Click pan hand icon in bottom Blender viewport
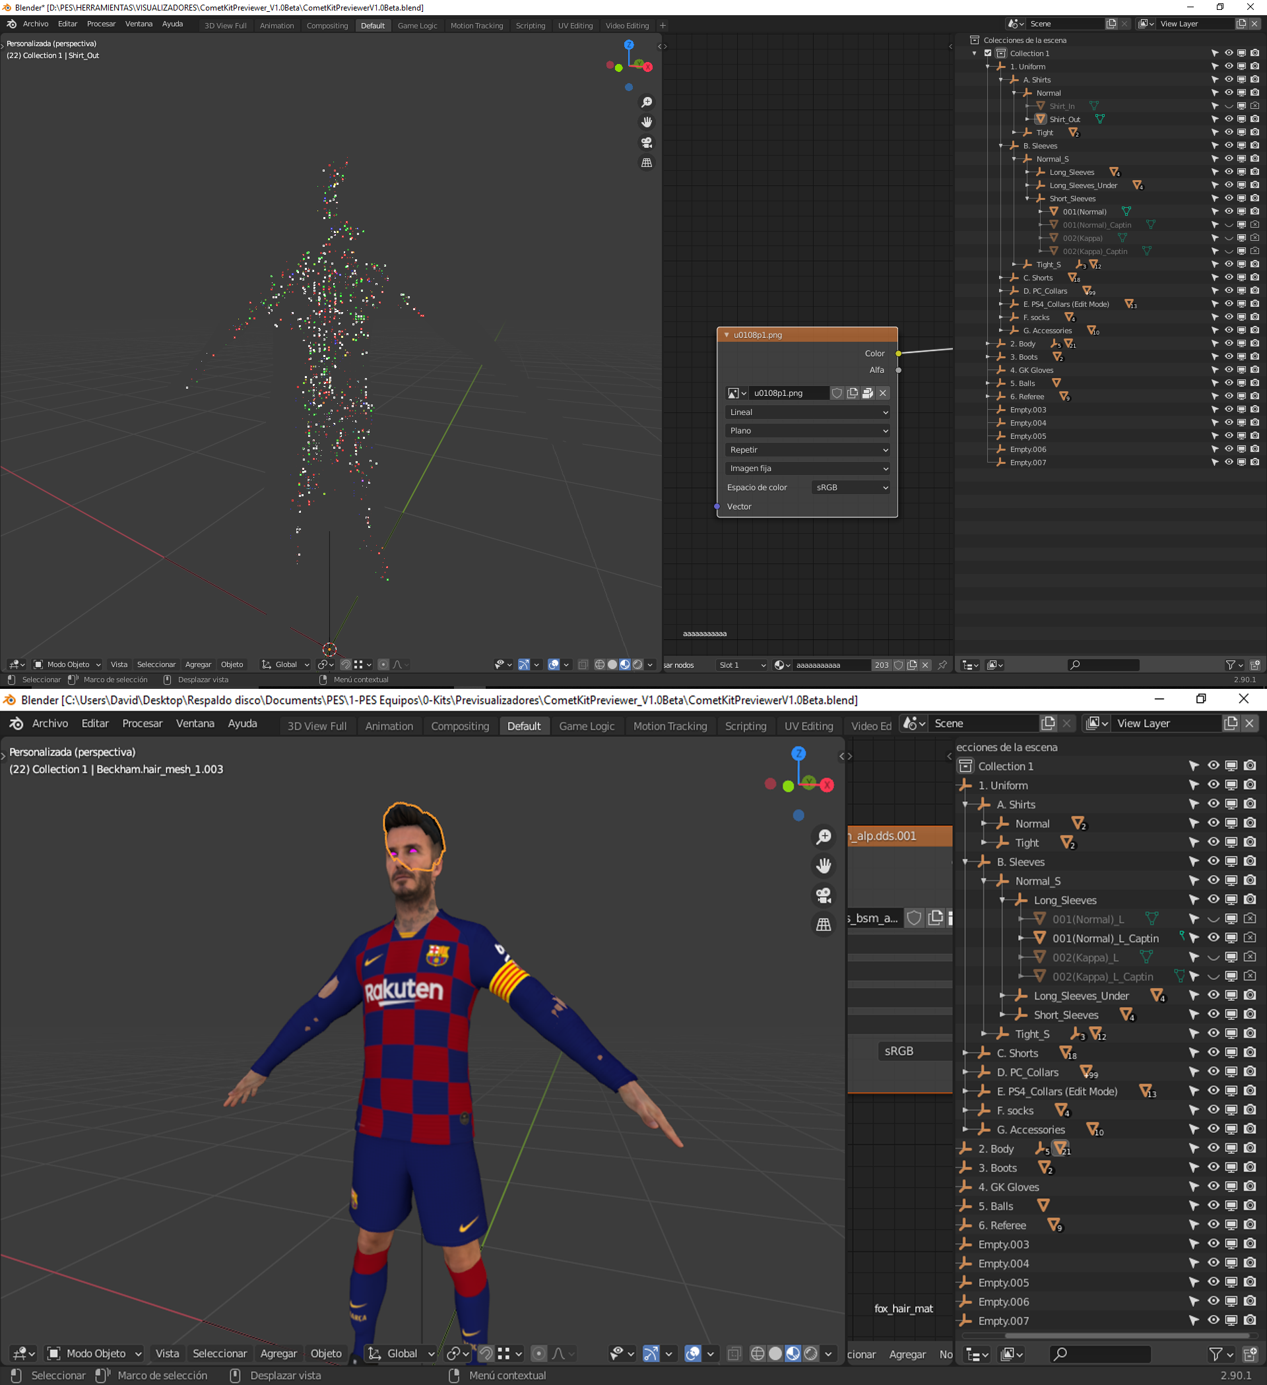The width and height of the screenshot is (1267, 1385). tap(823, 866)
